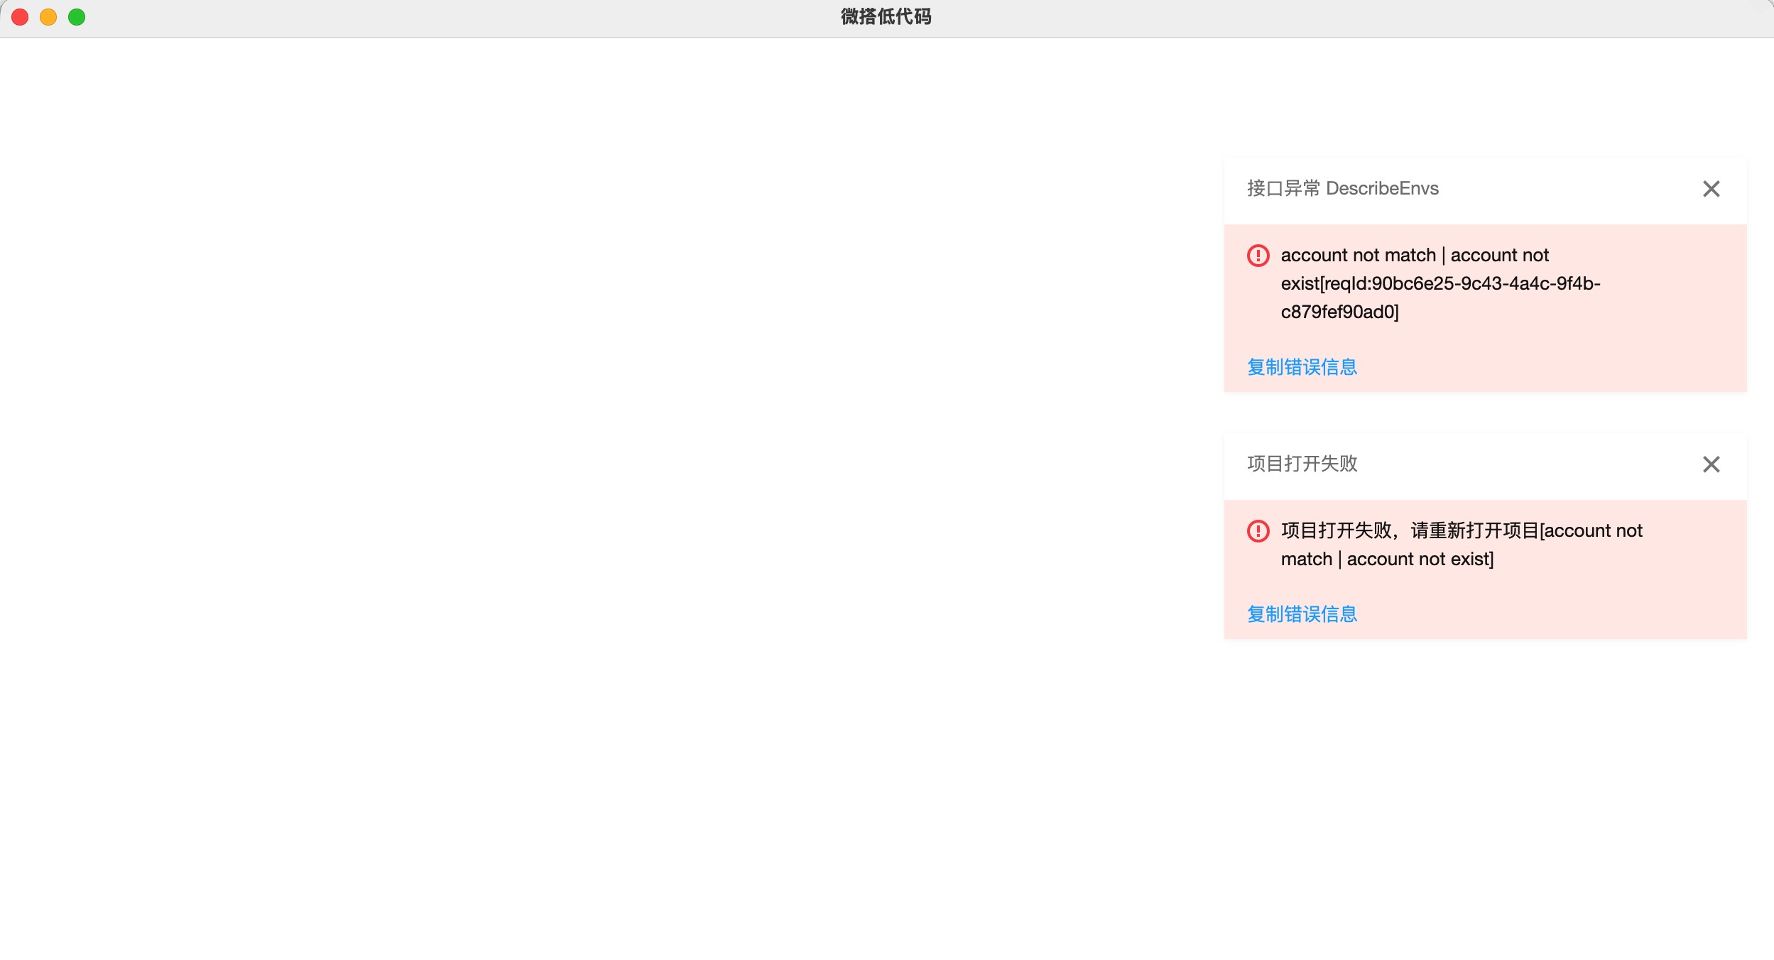
Task: Click the red warning icon beside 项目打开失败 message
Action: [1258, 531]
